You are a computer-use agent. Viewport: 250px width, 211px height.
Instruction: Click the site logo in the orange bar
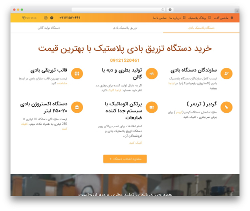29,18
